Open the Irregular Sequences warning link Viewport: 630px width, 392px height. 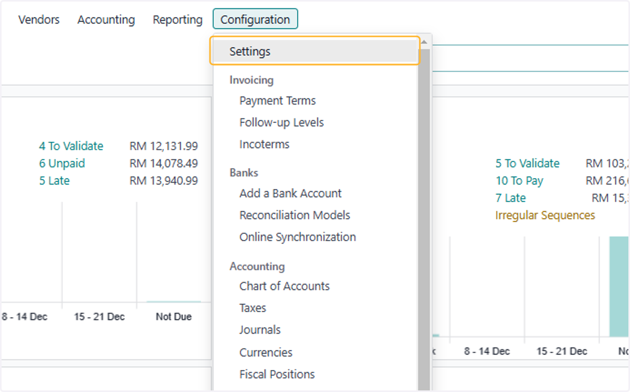coord(545,215)
